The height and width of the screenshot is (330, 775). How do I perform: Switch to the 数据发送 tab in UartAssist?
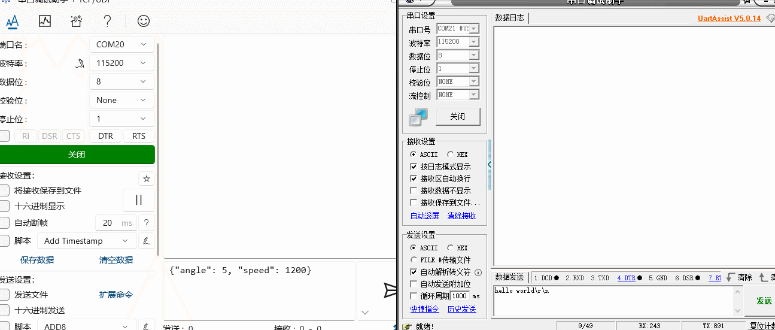tap(509, 277)
